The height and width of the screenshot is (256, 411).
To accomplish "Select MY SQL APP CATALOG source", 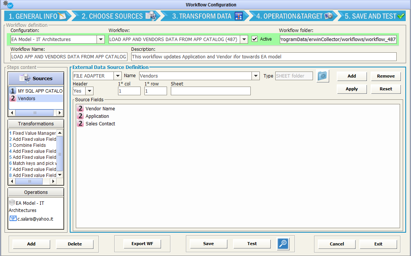I will [x=36, y=91].
